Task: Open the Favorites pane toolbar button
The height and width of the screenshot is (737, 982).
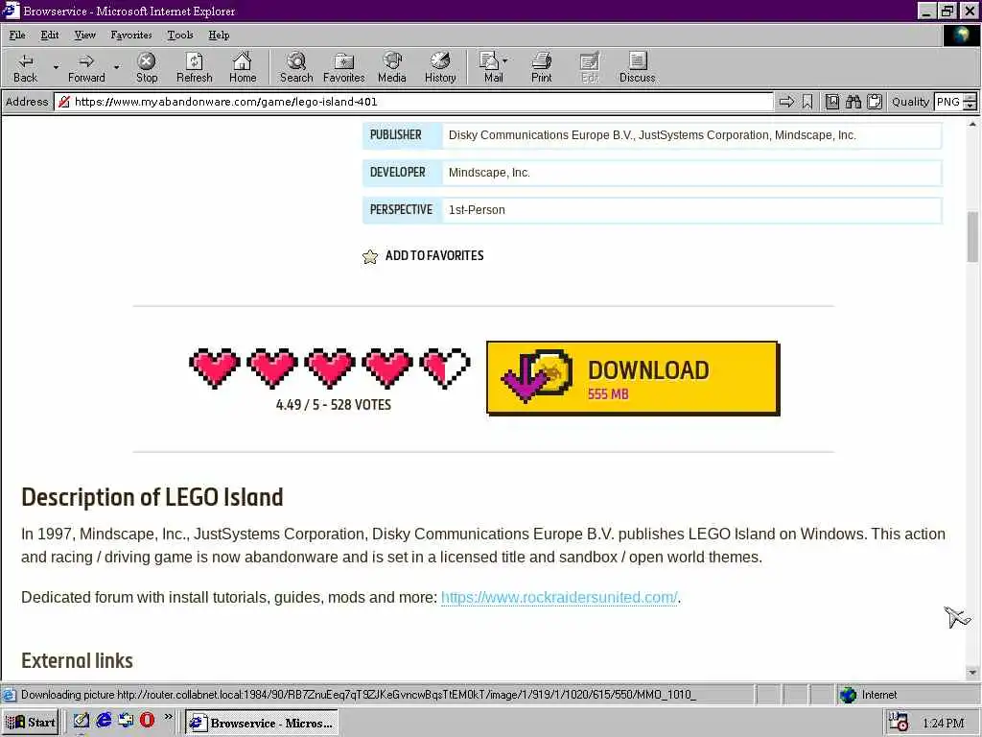Action: [x=344, y=68]
